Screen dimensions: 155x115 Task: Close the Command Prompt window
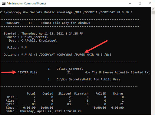coord(150,3)
